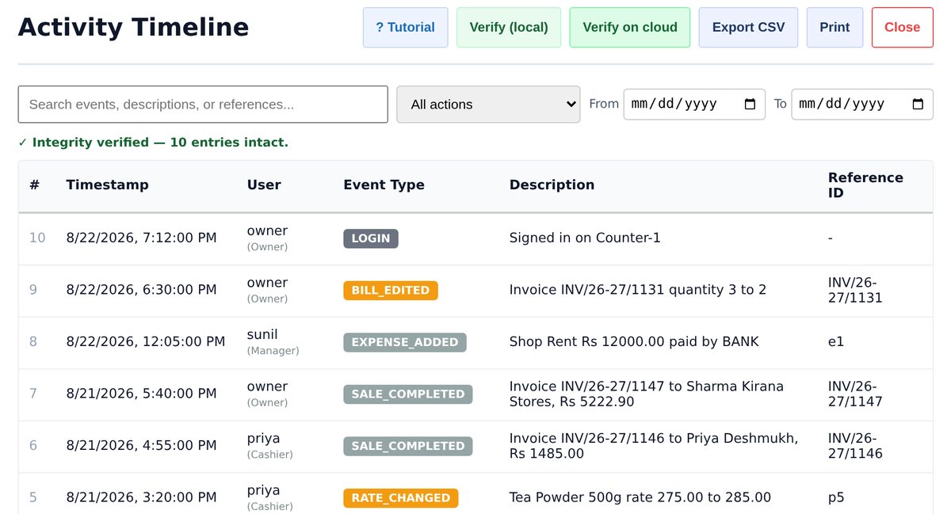The width and height of the screenshot is (951, 514).
Task: Click timestamp 8/21/2026, 3:20:00 PM
Action: [x=141, y=497]
